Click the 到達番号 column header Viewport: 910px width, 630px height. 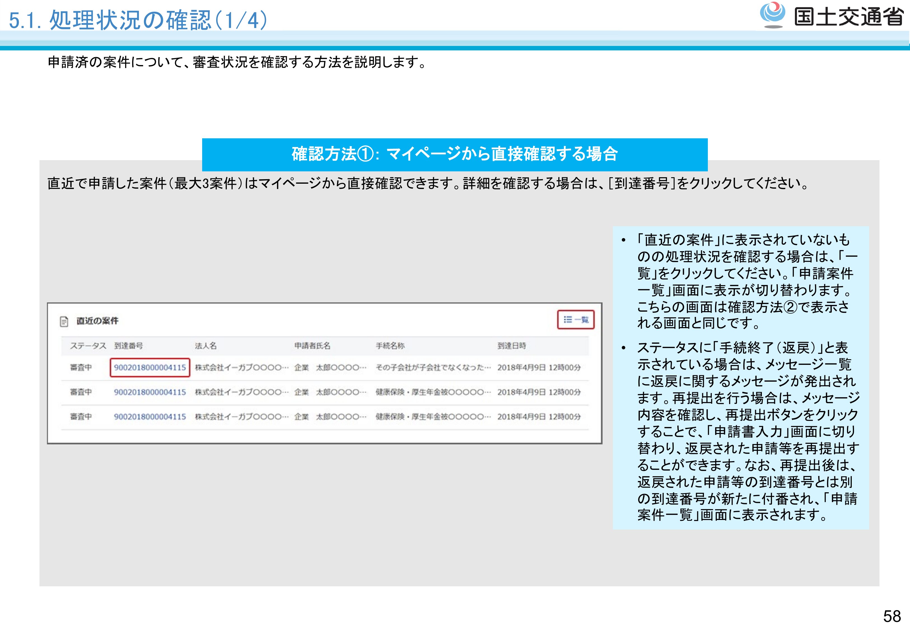[x=128, y=346]
